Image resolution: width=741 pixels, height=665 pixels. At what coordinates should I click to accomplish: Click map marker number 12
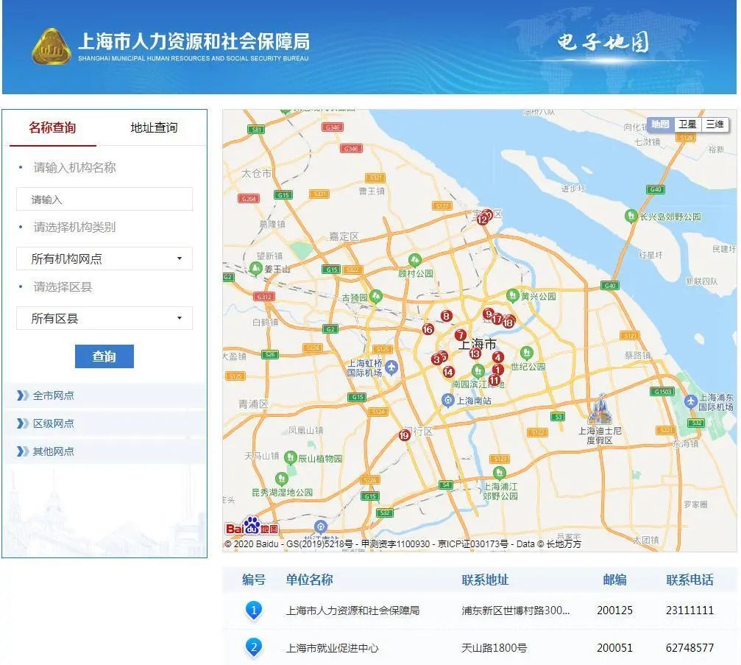[x=482, y=220]
